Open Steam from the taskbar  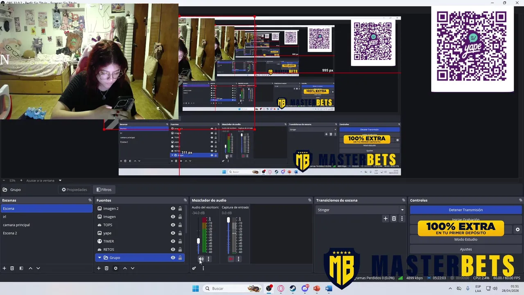[x=293, y=288]
